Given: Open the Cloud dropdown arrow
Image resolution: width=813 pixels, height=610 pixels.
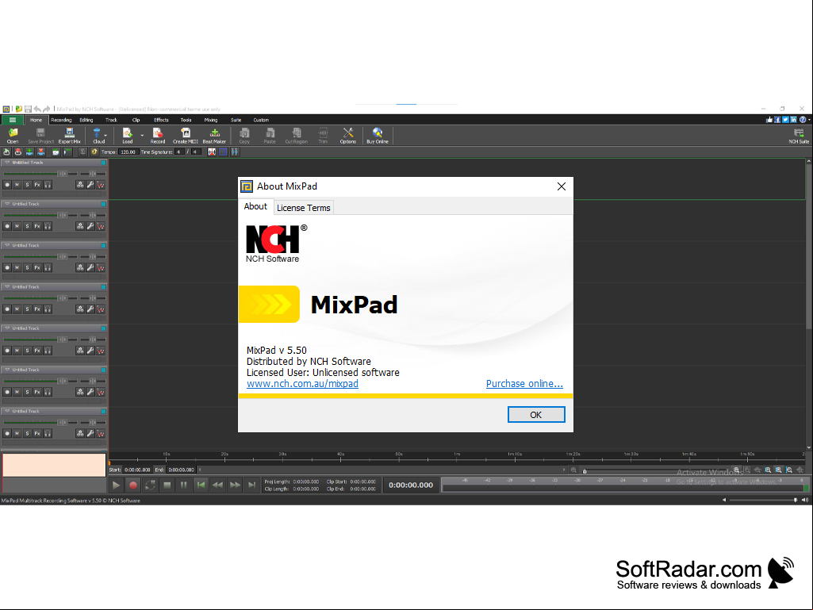Looking at the screenshot, I should click(105, 136).
